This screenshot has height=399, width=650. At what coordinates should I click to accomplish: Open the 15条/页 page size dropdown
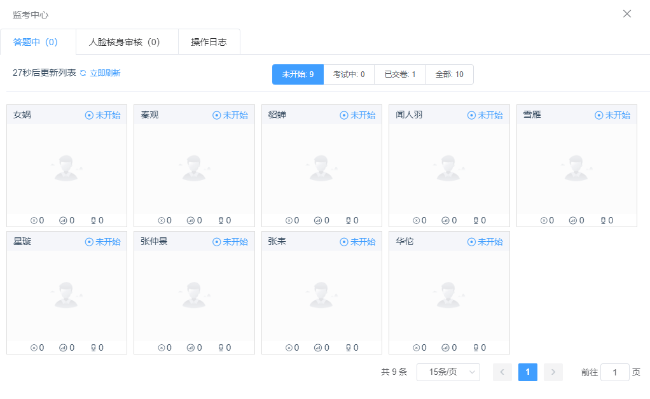pyautogui.click(x=448, y=372)
